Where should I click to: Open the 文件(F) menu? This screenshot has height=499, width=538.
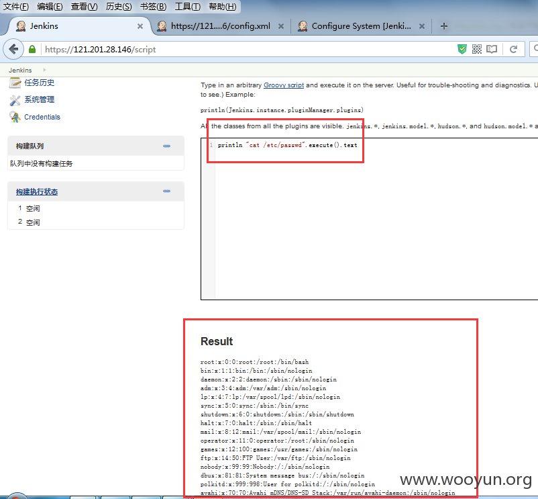point(16,7)
